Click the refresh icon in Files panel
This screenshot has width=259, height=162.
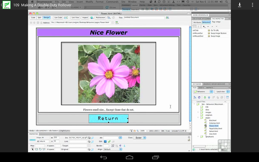coord(199,97)
